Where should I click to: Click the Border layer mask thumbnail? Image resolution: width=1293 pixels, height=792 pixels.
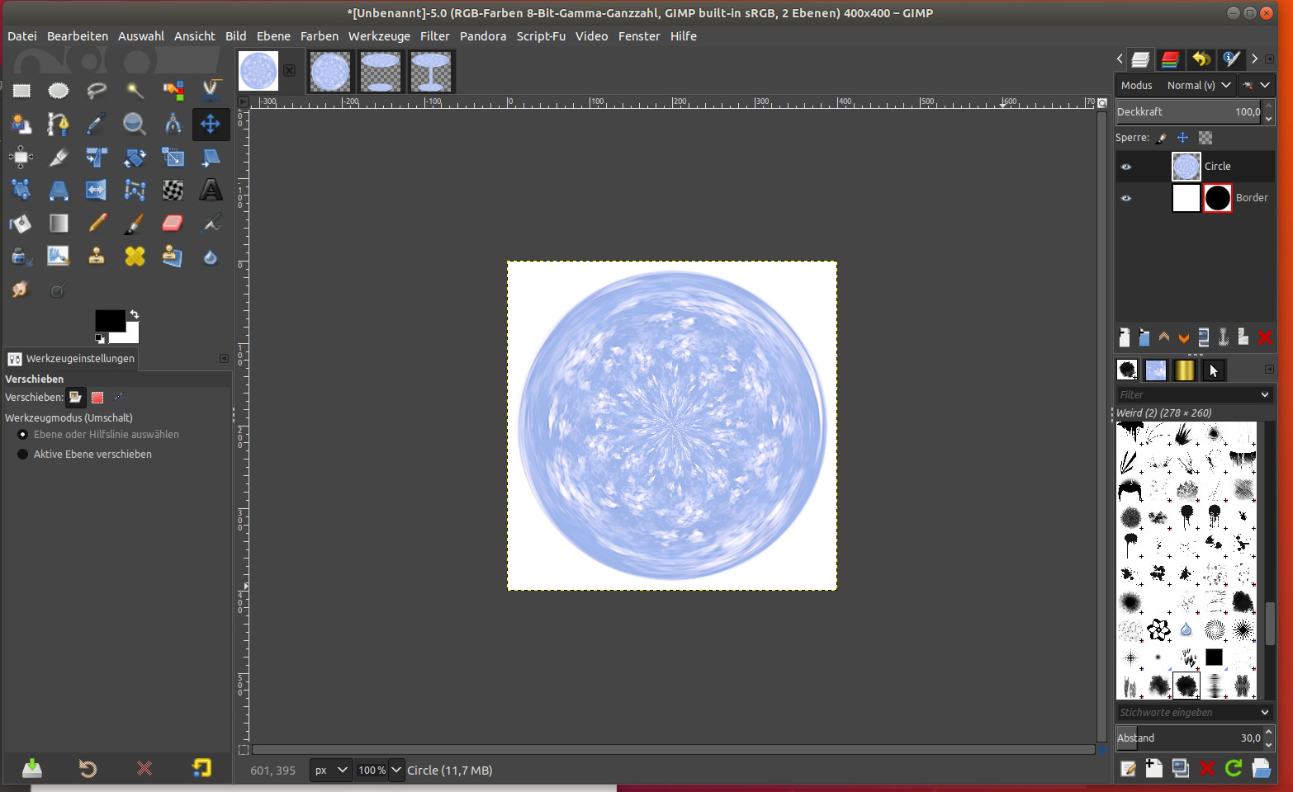tap(1217, 198)
